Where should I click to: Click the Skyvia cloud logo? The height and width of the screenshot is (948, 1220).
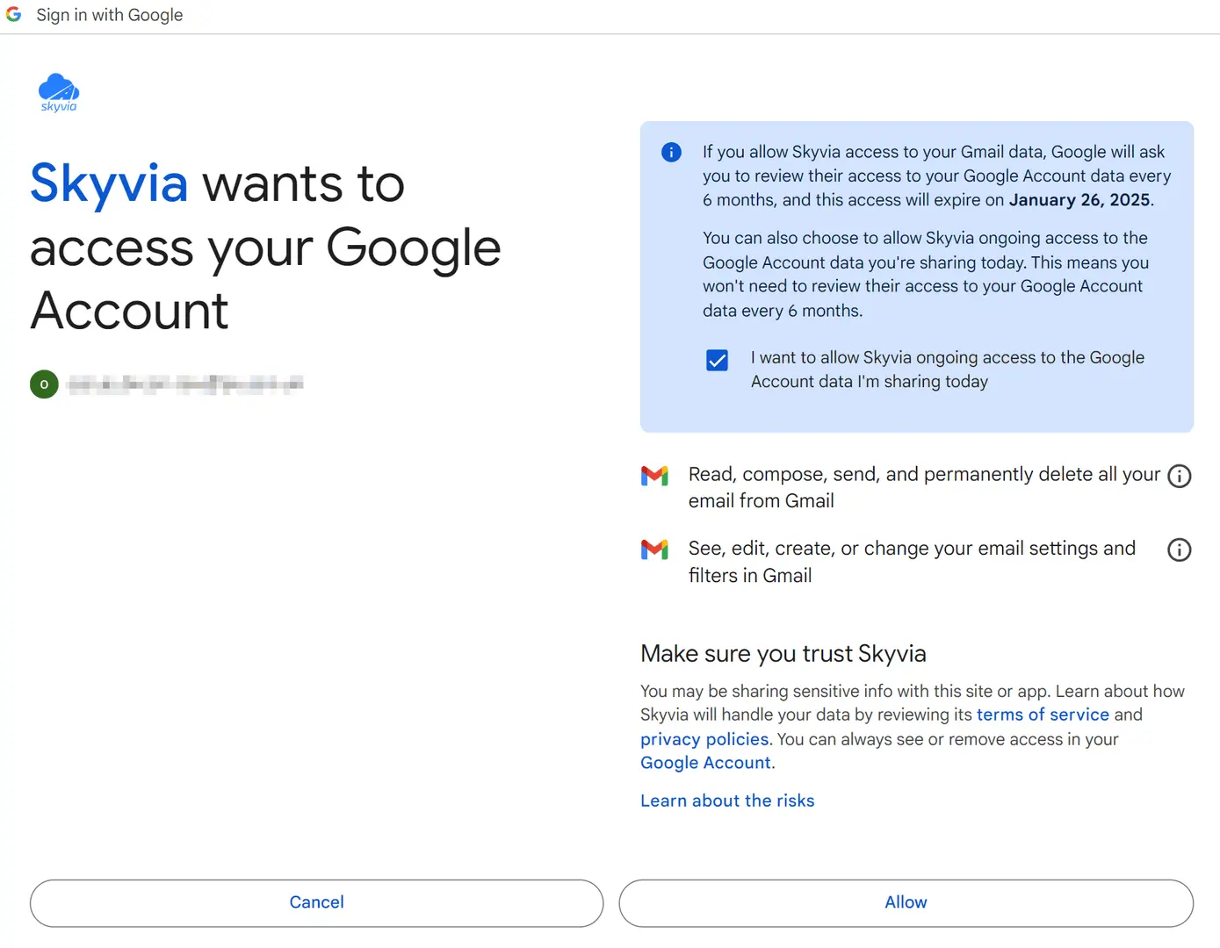coord(59,92)
